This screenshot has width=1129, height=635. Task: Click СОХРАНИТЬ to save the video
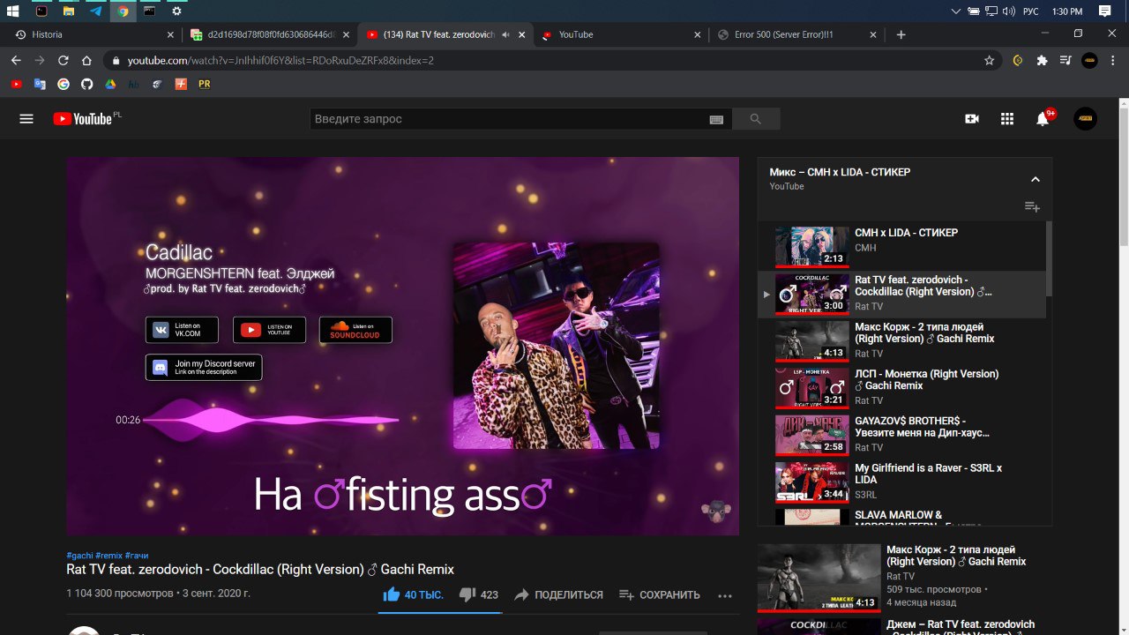(659, 594)
